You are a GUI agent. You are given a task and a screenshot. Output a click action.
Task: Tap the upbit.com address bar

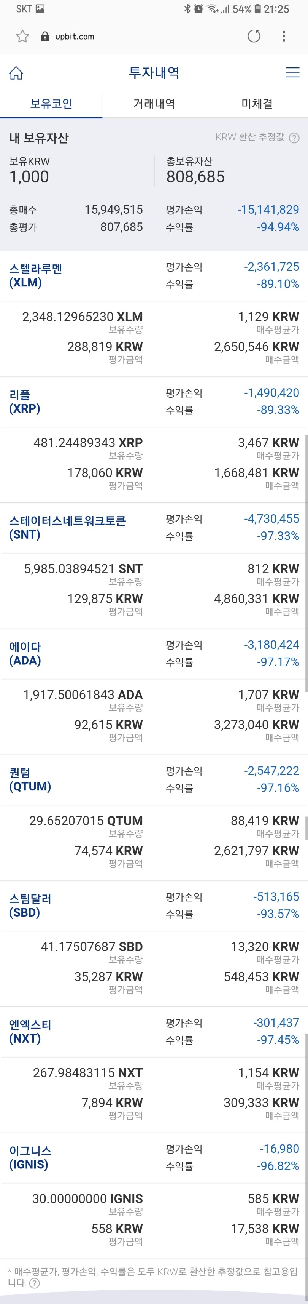[x=76, y=36]
